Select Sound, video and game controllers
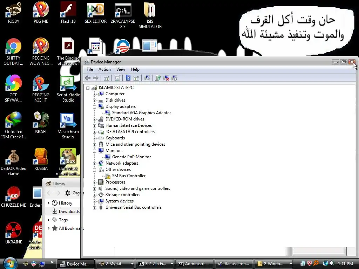 click(x=137, y=188)
